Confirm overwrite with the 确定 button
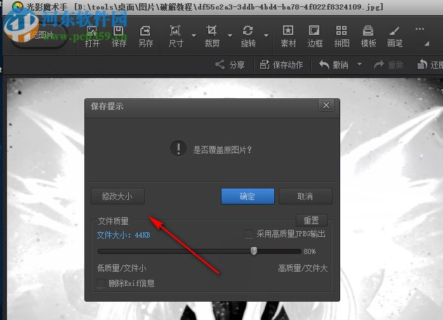This screenshot has width=443, height=320. (248, 196)
